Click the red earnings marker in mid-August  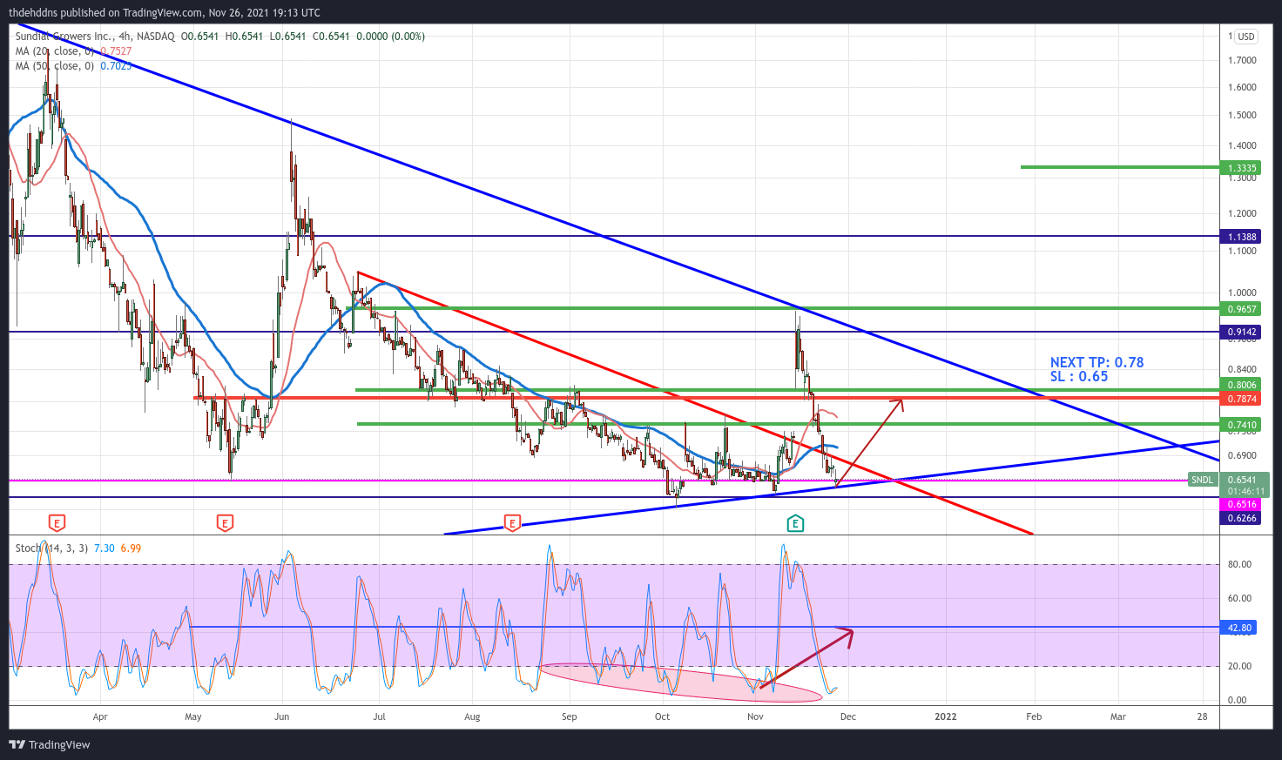[512, 523]
